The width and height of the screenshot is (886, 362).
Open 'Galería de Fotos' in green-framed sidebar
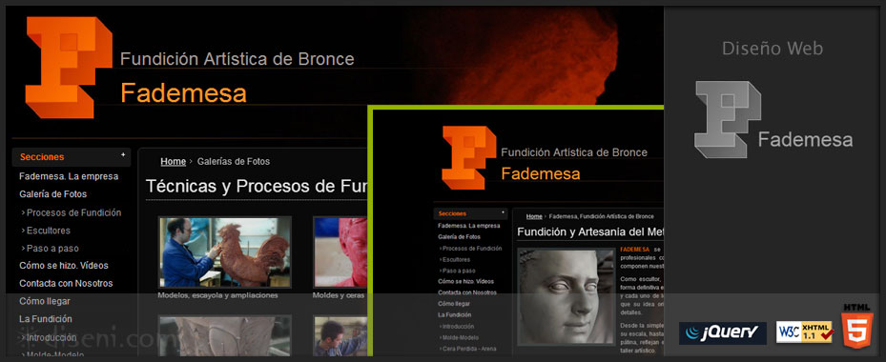[459, 237]
